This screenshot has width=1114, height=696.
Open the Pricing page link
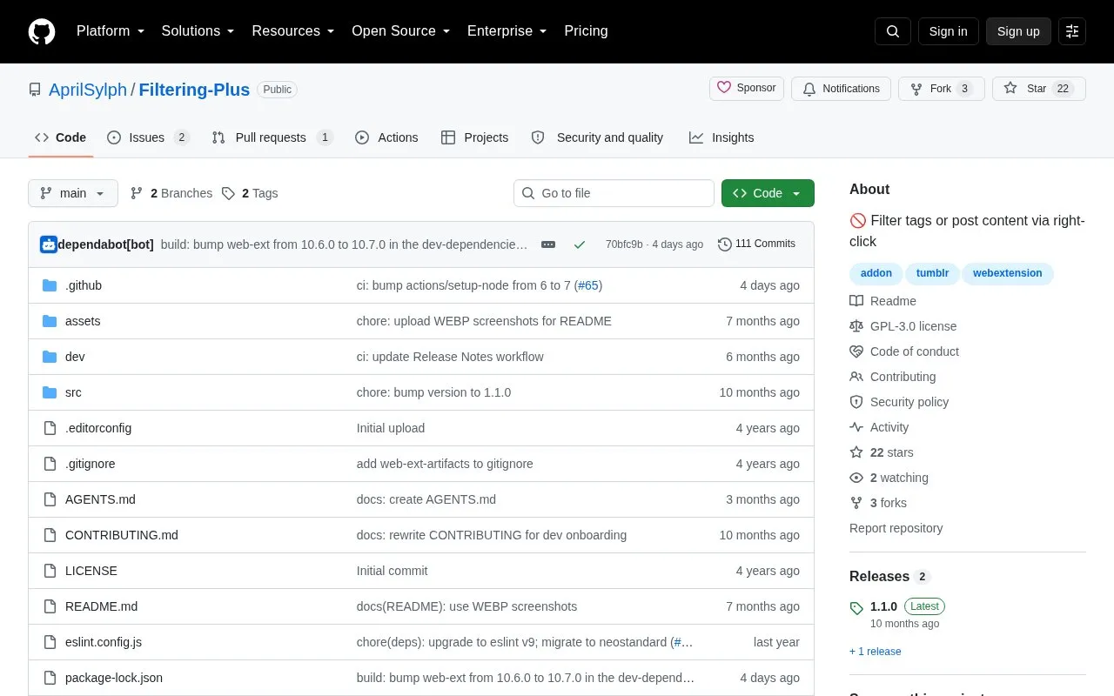click(x=586, y=31)
